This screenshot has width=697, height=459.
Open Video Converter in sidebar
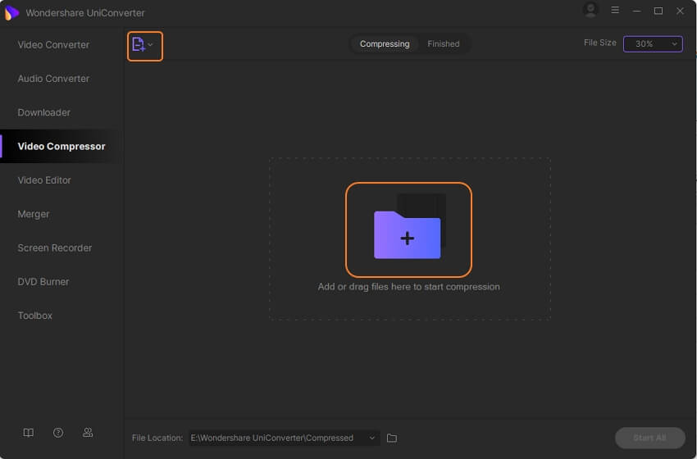53,45
